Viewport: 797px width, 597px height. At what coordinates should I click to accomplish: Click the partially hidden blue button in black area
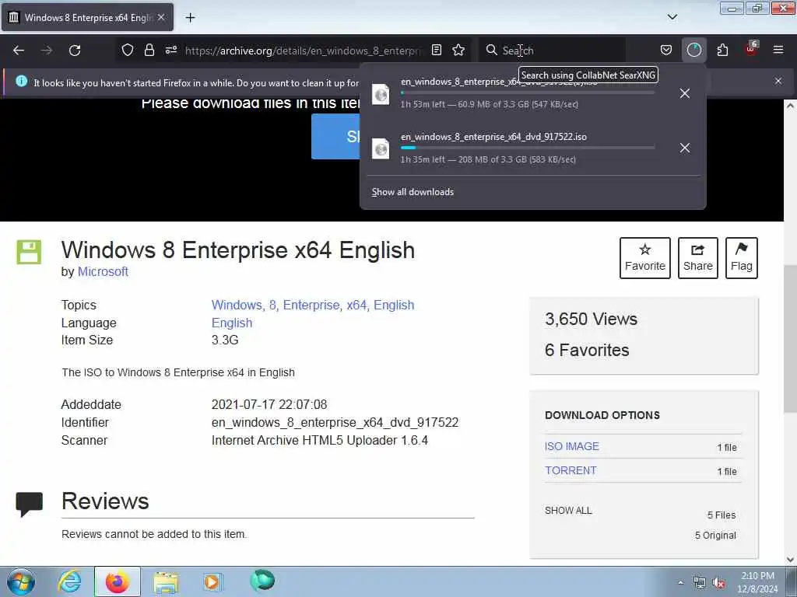pos(335,136)
